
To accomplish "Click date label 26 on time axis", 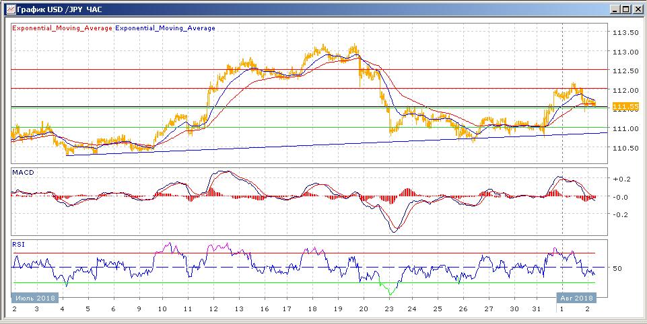I will [x=463, y=309].
